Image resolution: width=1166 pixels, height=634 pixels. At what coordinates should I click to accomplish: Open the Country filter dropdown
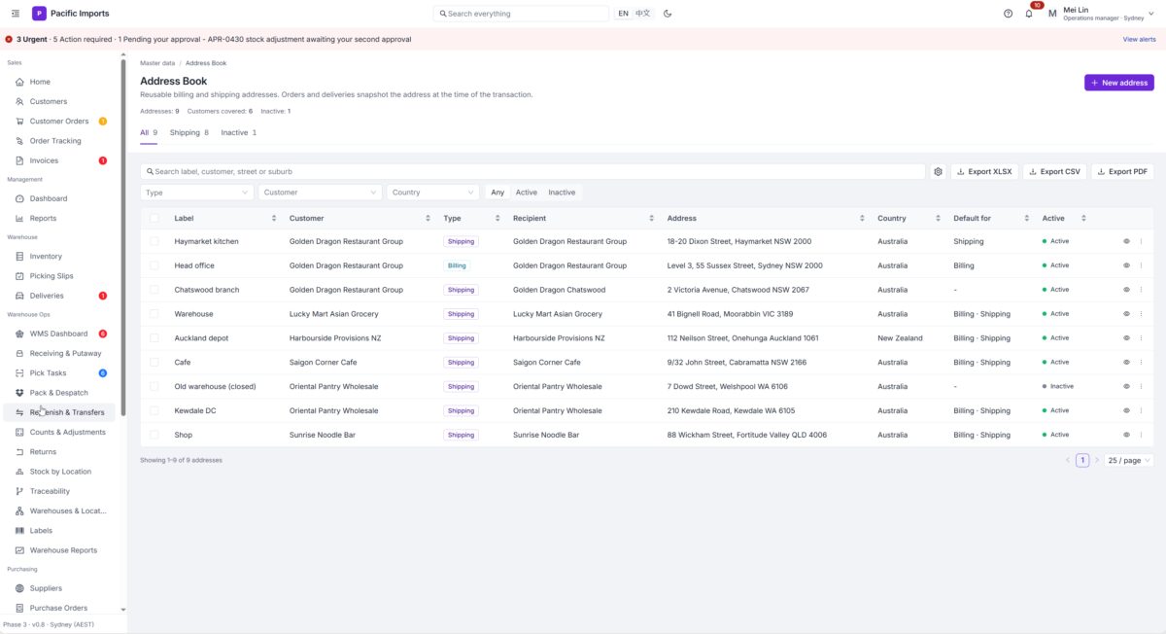click(432, 193)
